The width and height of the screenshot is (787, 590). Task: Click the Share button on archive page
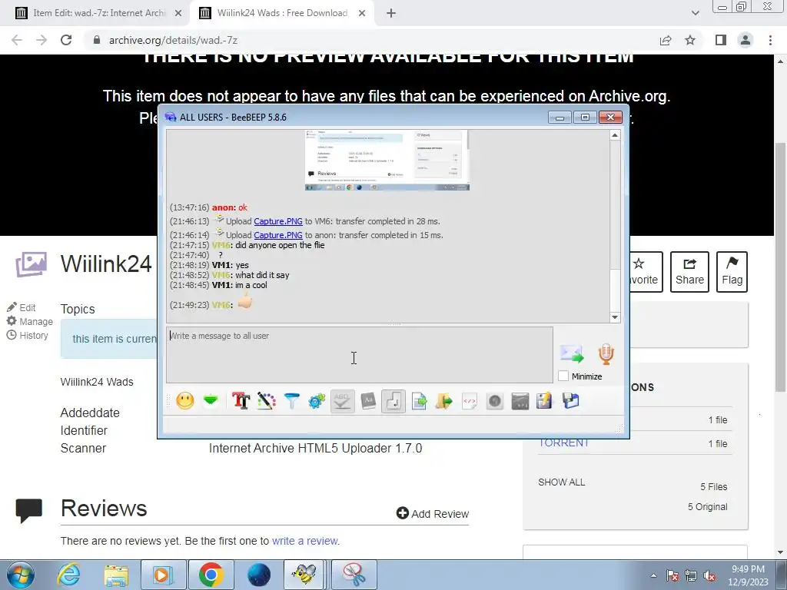click(x=689, y=272)
